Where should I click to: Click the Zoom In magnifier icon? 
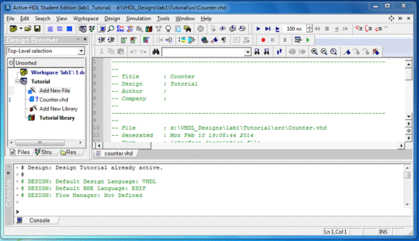pos(314,52)
